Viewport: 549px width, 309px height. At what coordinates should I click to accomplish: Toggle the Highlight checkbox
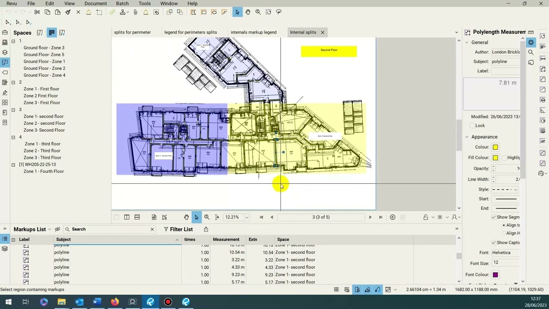504,158
